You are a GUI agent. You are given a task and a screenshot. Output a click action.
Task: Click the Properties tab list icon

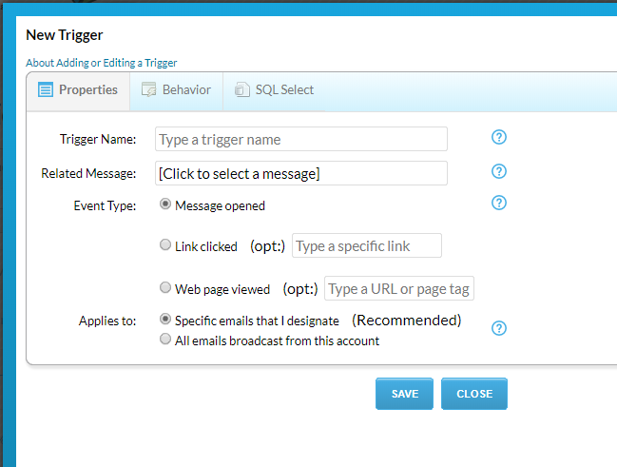(x=46, y=90)
